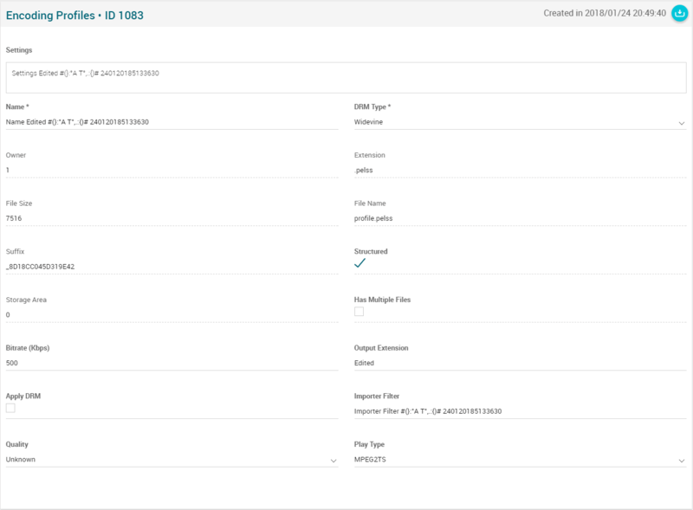Image resolution: width=693 pixels, height=510 pixels.
Task: Enable the Has Multiple Files checkbox
Action: click(359, 312)
